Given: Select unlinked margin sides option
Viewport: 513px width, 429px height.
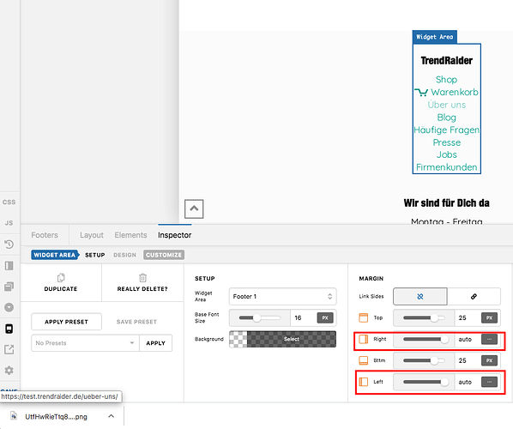Looking at the screenshot, I should pos(420,297).
